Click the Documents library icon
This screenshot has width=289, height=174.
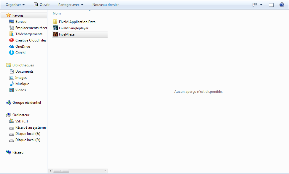coord(12,71)
